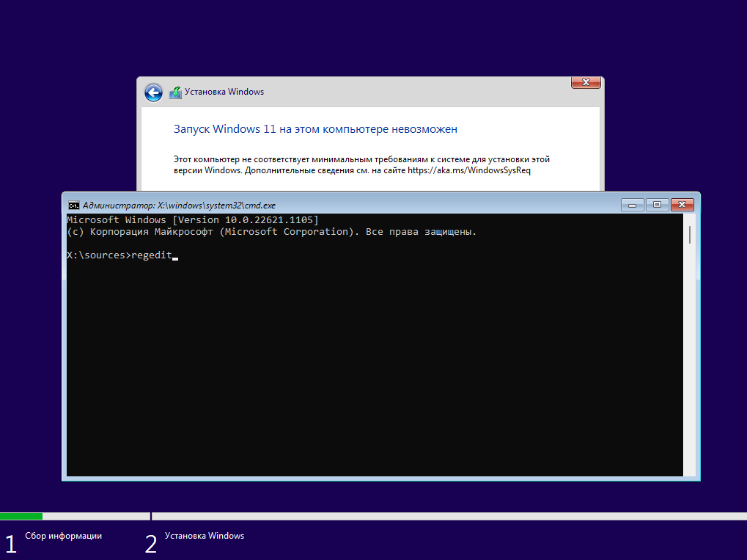Select step 1 'Сбор информации'
The width and height of the screenshot is (747, 560).
click(x=63, y=536)
